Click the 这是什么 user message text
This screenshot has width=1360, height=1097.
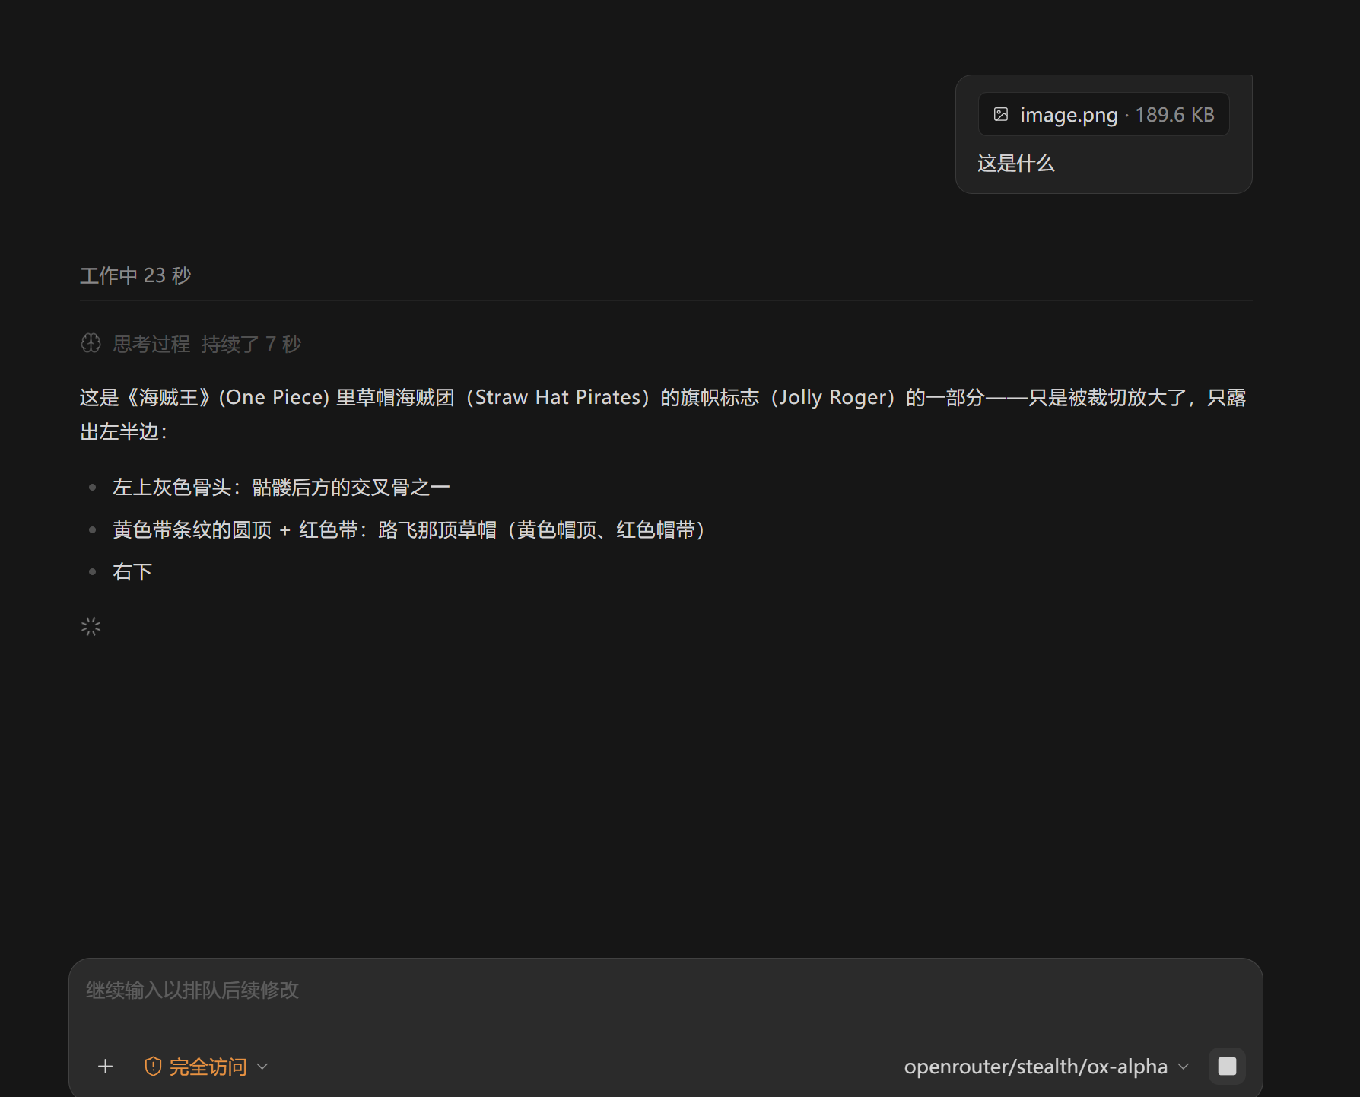click(x=1015, y=164)
